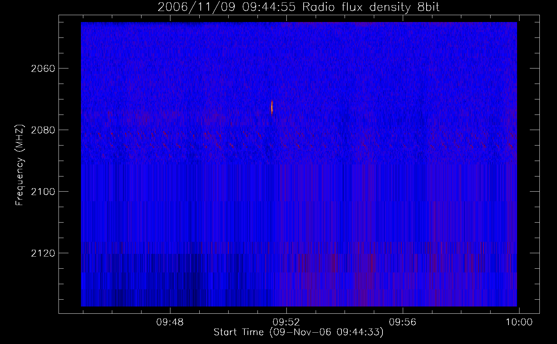This screenshot has width=557, height=344.
Task: Click the 2060 frequency tick label
Action: (x=43, y=68)
